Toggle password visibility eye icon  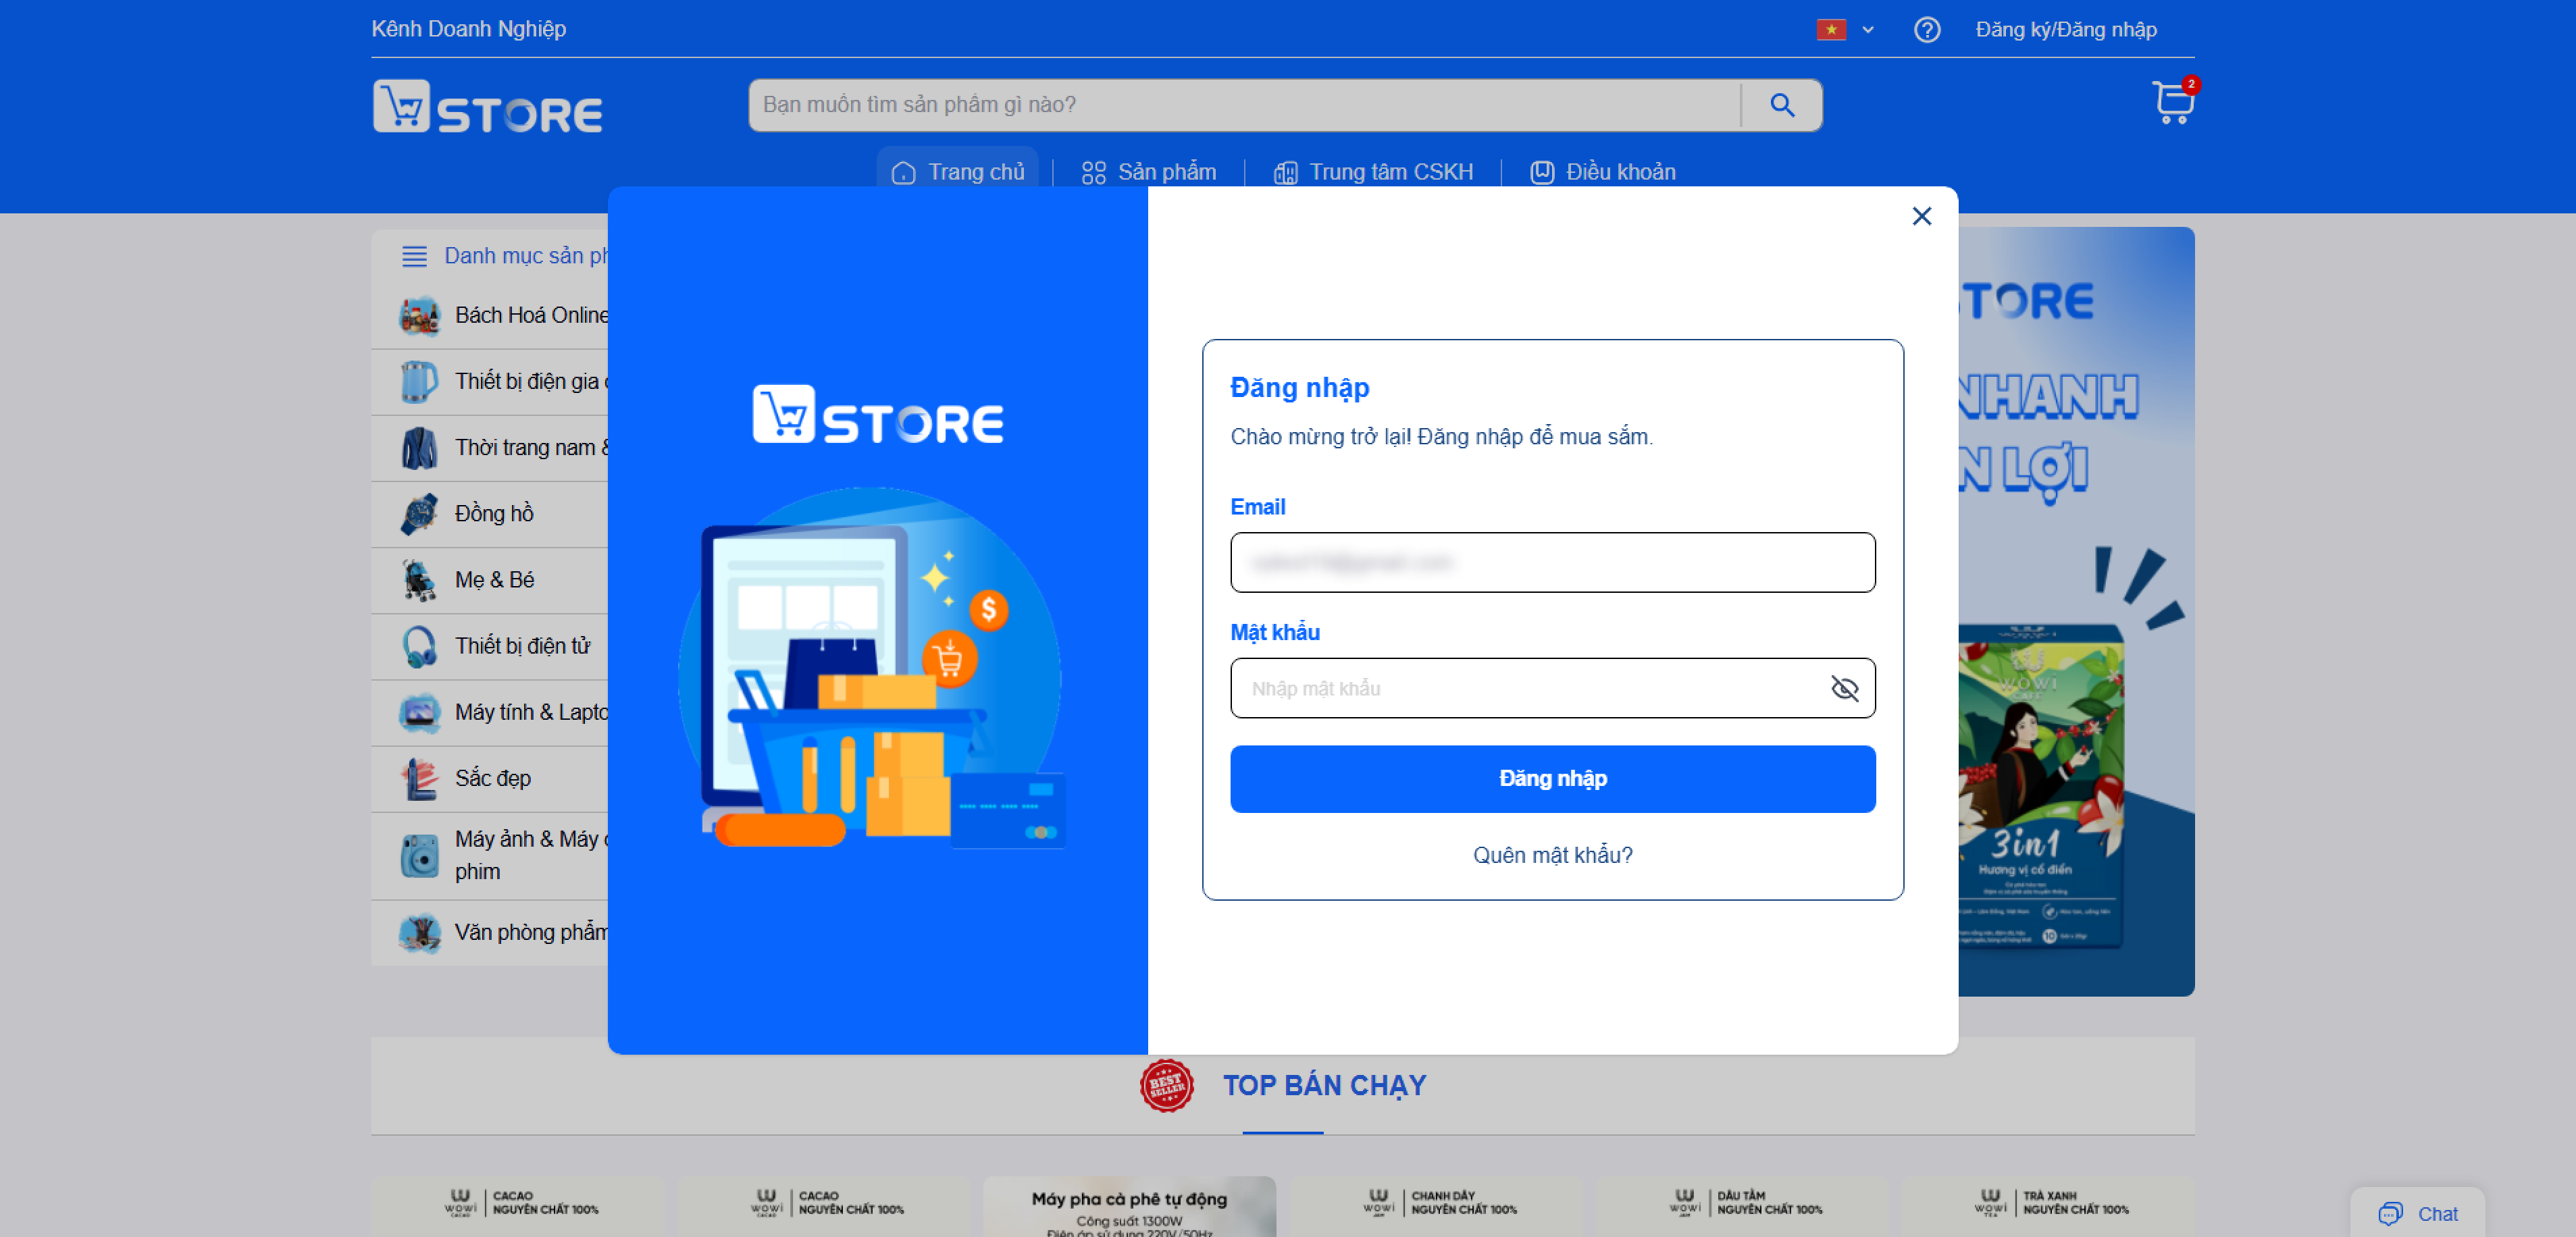1844,688
